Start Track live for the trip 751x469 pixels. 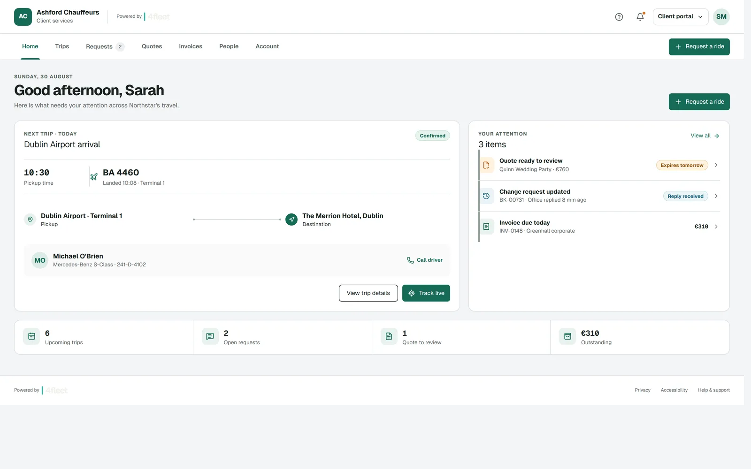426,293
